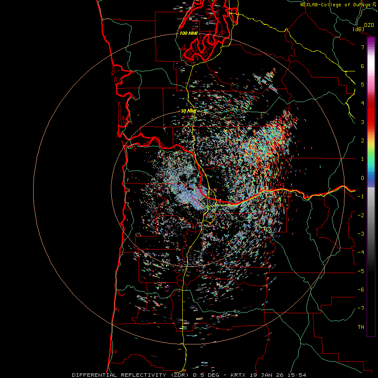Viewport: 378px width, 378px height.
Task: Click the -2 value on the color scale
Action: coord(361,215)
